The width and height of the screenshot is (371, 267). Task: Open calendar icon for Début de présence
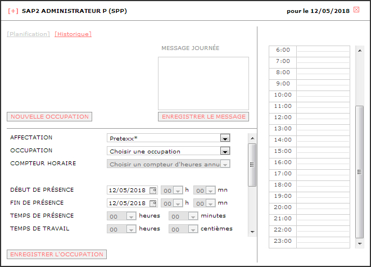point(153,191)
